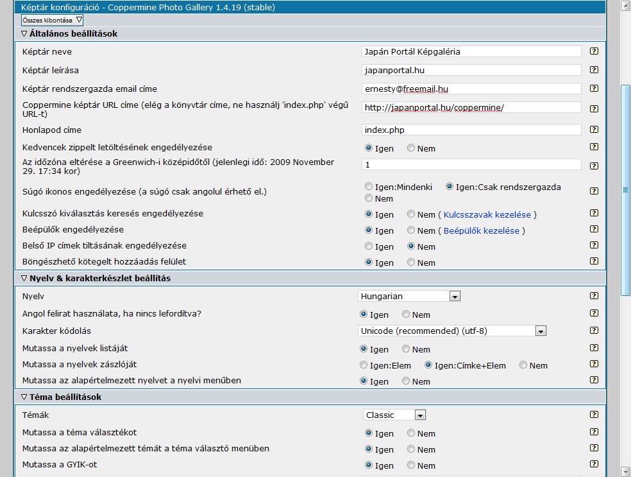Select Nem for Mutassa a téma választékot
Image resolution: width=631 pixels, height=477 pixels.
[x=411, y=433]
